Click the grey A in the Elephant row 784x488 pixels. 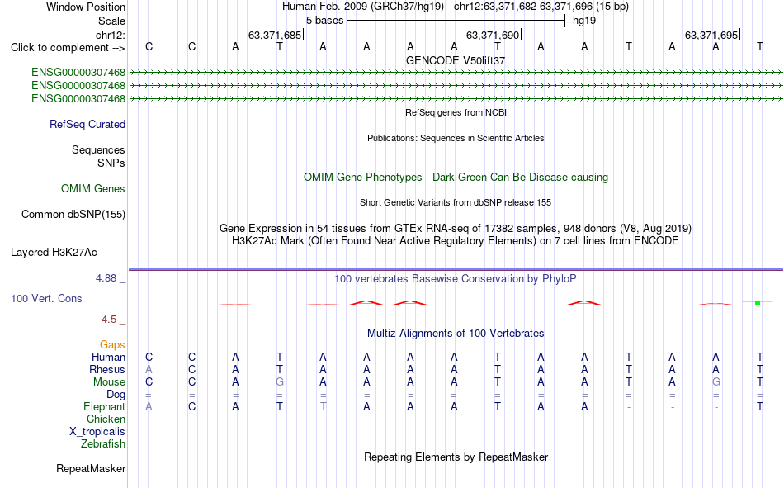pyautogui.click(x=149, y=406)
